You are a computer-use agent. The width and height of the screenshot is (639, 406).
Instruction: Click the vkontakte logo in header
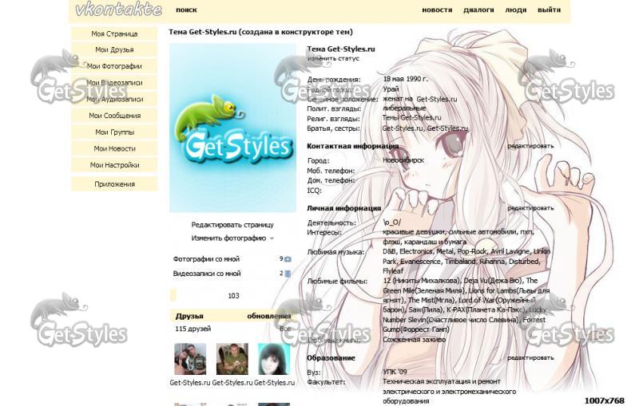tap(118, 10)
